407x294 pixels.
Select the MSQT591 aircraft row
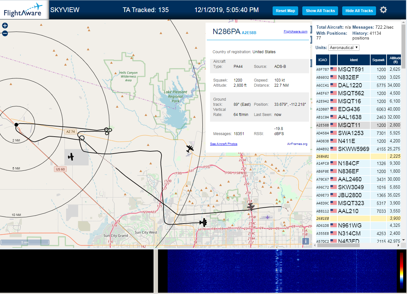(x=358, y=69)
